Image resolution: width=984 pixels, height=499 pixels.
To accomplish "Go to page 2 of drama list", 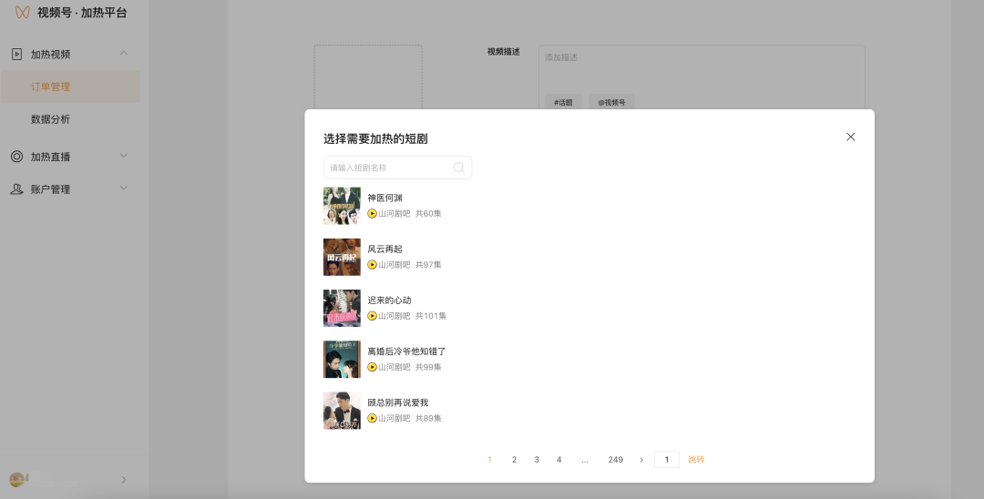I will click(x=514, y=460).
